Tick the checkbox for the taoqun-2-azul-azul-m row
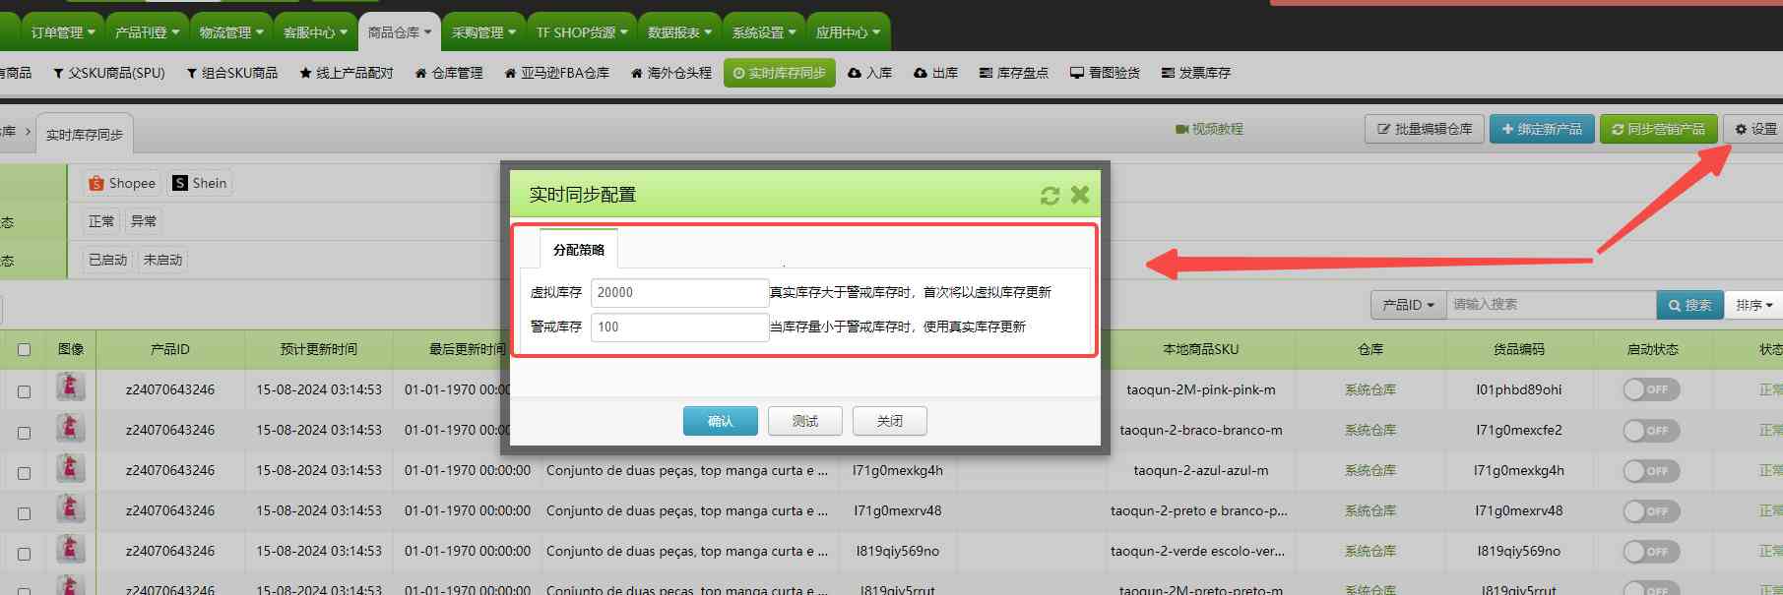 coord(24,472)
